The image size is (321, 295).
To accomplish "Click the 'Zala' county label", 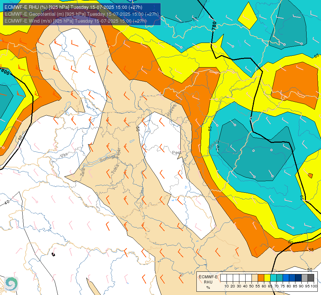I will tap(83, 172).
